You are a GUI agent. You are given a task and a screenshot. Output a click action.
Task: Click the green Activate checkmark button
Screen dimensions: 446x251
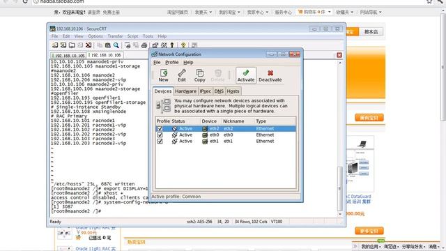(246, 75)
